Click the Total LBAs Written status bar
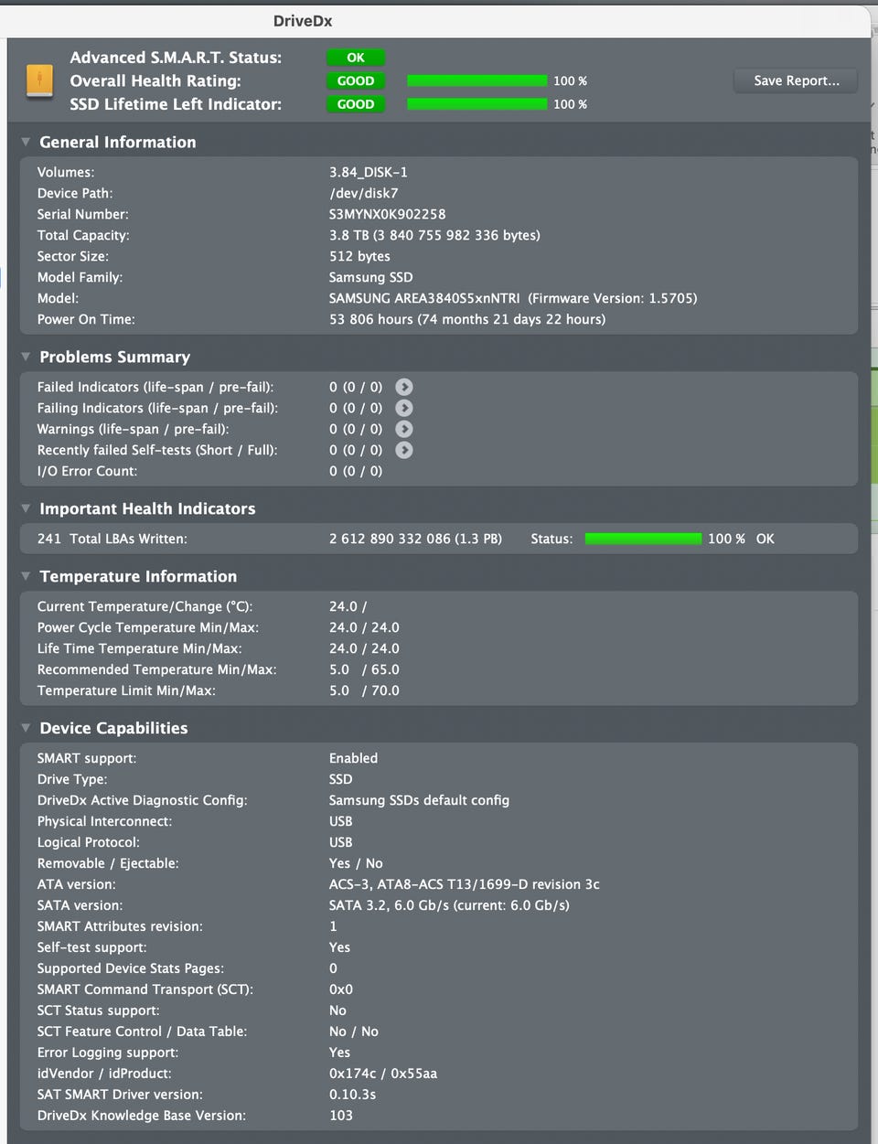Viewport: 878px width, 1144px height. [x=643, y=539]
